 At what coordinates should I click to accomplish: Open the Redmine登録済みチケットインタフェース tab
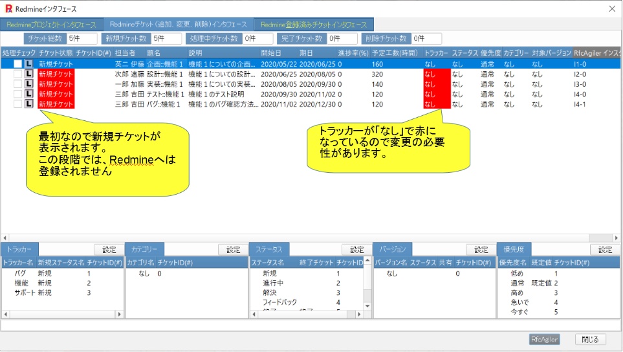click(314, 25)
